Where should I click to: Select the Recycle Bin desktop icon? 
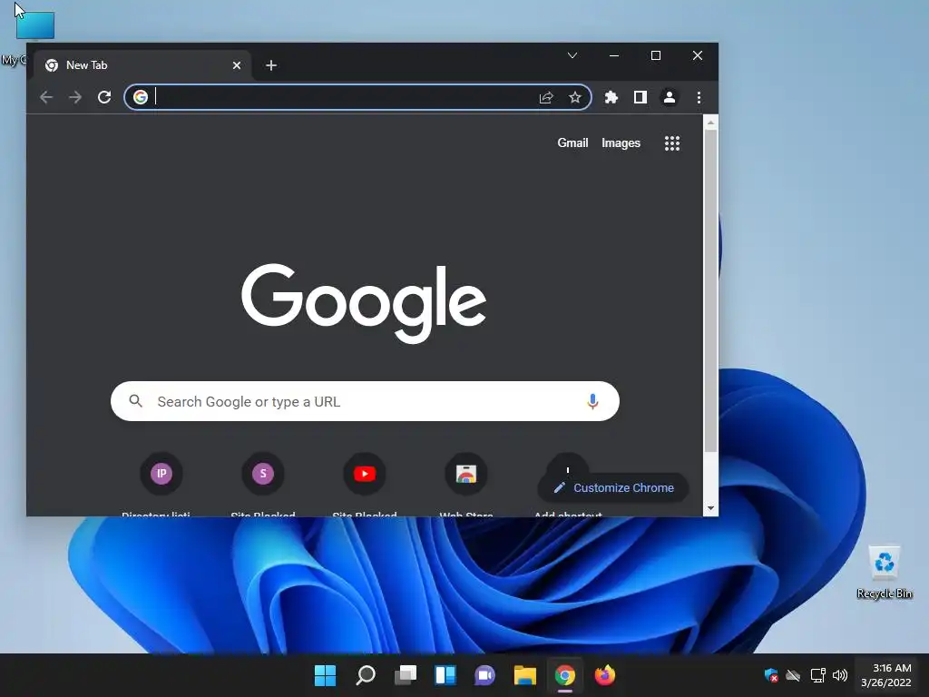885,572
